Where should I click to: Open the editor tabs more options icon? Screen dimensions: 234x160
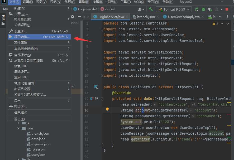228,17
